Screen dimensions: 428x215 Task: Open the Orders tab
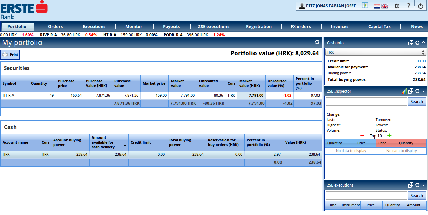(x=55, y=26)
